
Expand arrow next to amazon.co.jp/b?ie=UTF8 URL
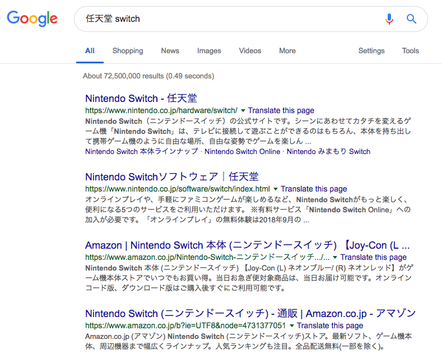pyautogui.click(x=292, y=326)
